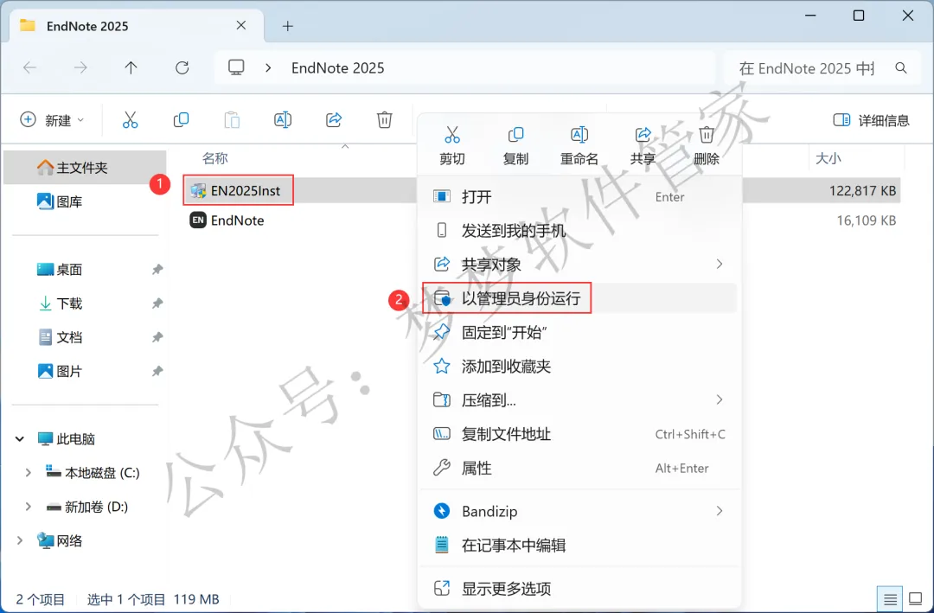Collapse the 此电脑 tree node

click(20, 439)
